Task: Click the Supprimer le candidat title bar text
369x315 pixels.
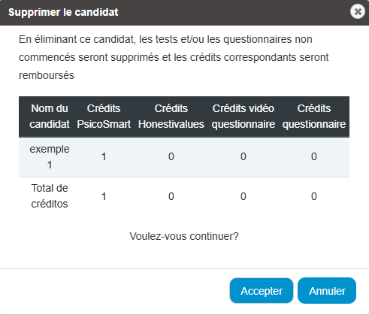Action: (x=63, y=12)
